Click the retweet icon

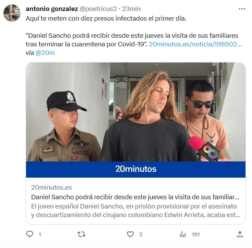coord(81,234)
